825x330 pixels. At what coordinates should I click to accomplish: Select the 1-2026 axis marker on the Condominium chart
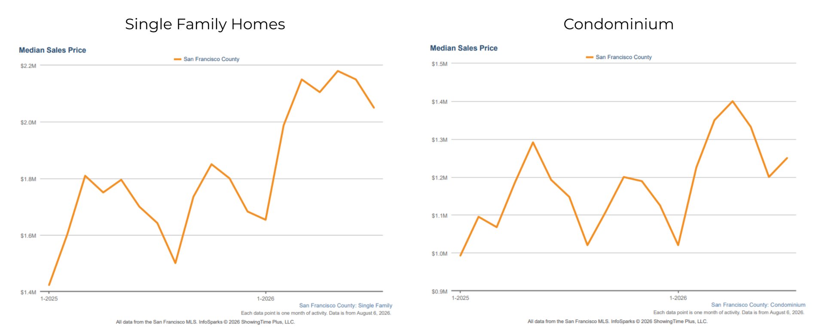678,298
